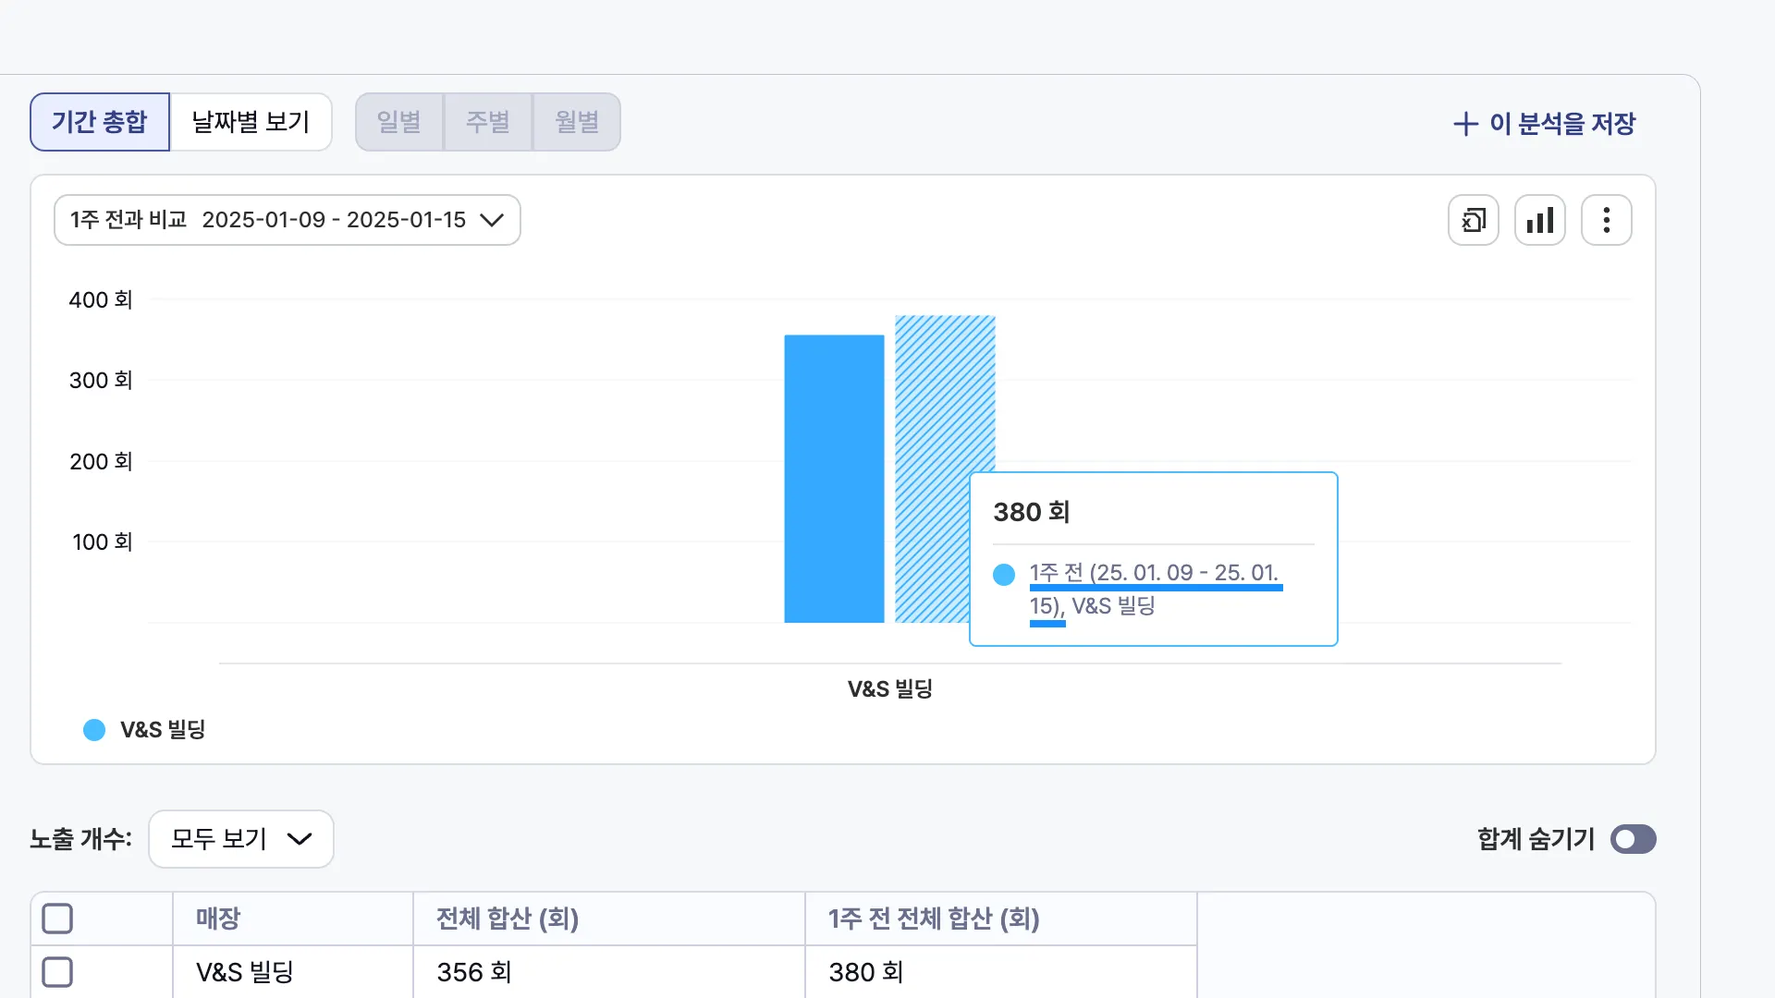
Task: Click the tooltip's blue series dot
Action: (1004, 575)
